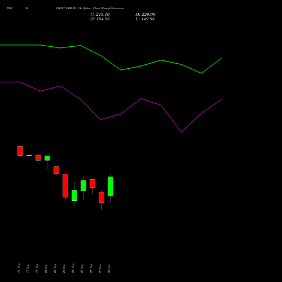Click the open value O: 164.95
This screenshot has height=282, width=282.
(x=100, y=19)
